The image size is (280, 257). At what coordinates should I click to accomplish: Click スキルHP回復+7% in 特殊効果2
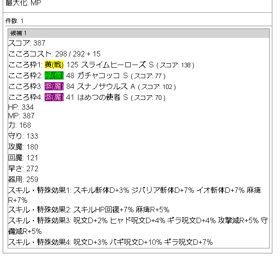pos(104,210)
